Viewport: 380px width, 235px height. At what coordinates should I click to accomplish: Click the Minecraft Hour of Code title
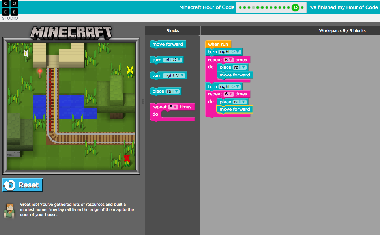pyautogui.click(x=207, y=7)
